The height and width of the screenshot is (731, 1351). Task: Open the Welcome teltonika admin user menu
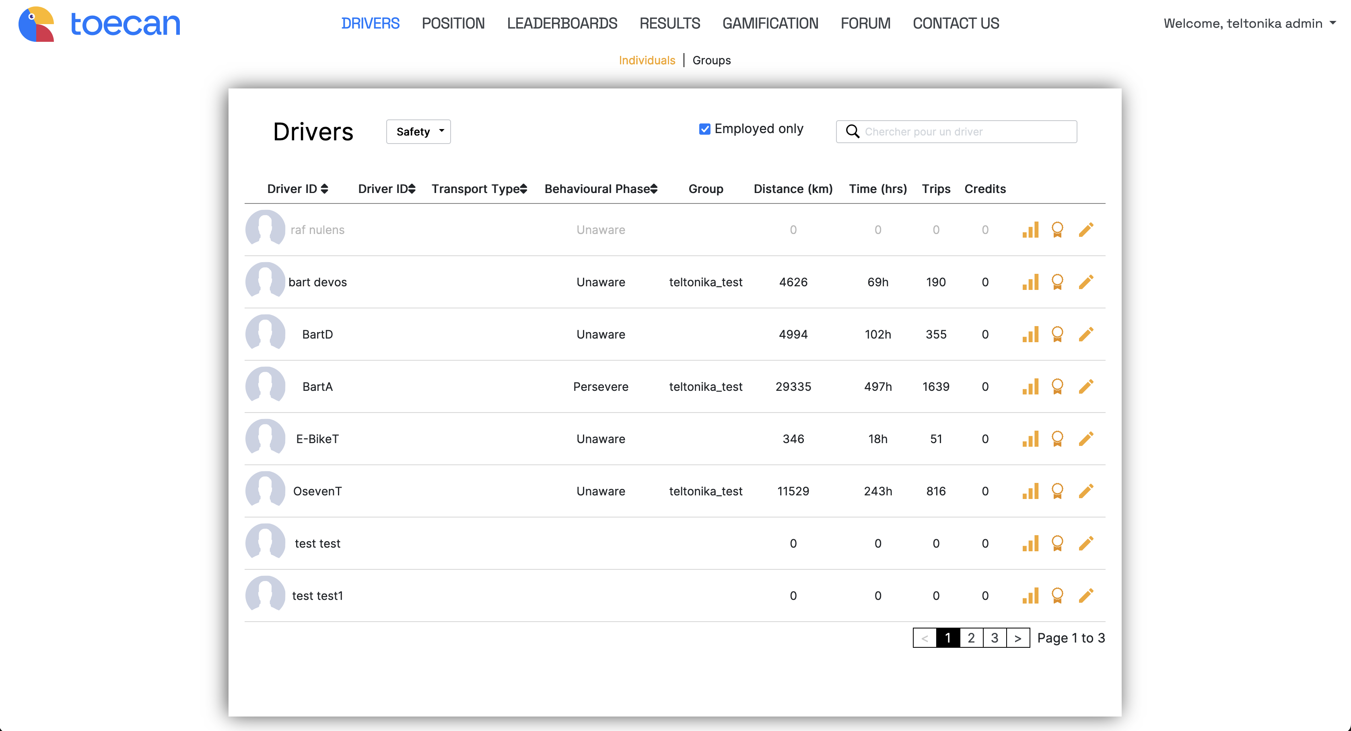coord(1249,24)
